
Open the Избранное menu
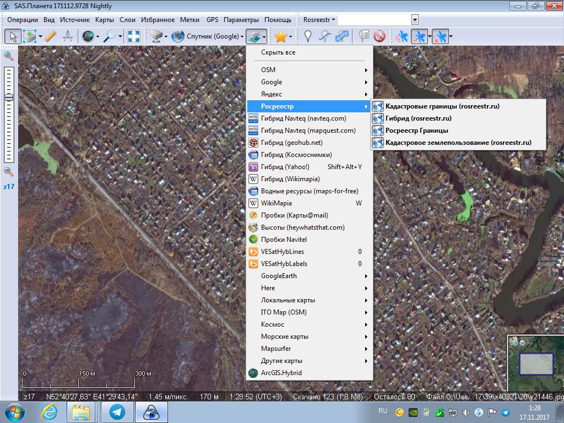[158, 20]
